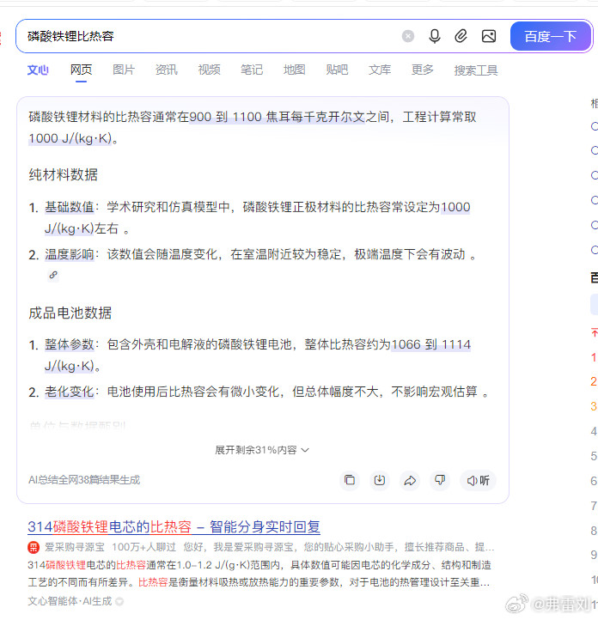
Task: Click the 百度一下 search button
Action: (551, 36)
